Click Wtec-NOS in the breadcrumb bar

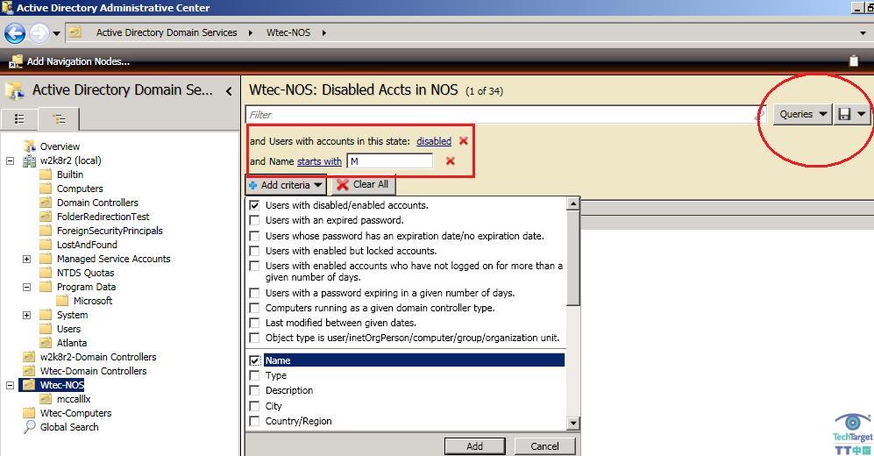288,33
